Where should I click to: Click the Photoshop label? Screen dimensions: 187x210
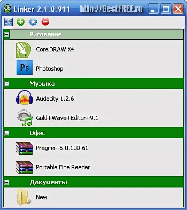[50, 69]
